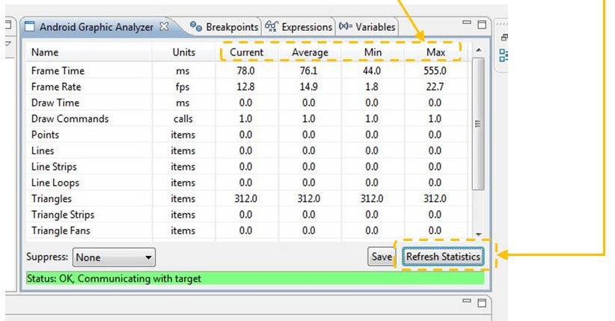Click the scroll-up arrow of the statistics table
Screen dimensions: 615x321
point(478,50)
